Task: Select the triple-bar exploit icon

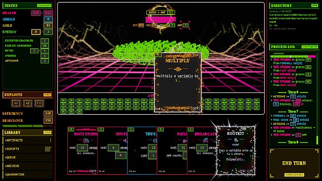Action: tap(39, 103)
